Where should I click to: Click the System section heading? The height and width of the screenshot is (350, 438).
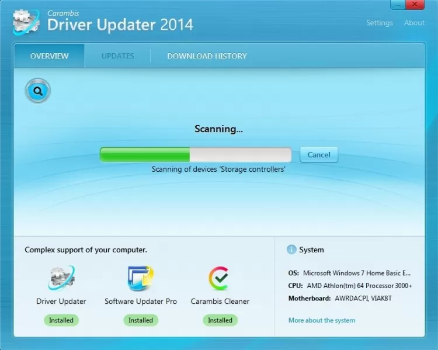pyautogui.click(x=311, y=249)
